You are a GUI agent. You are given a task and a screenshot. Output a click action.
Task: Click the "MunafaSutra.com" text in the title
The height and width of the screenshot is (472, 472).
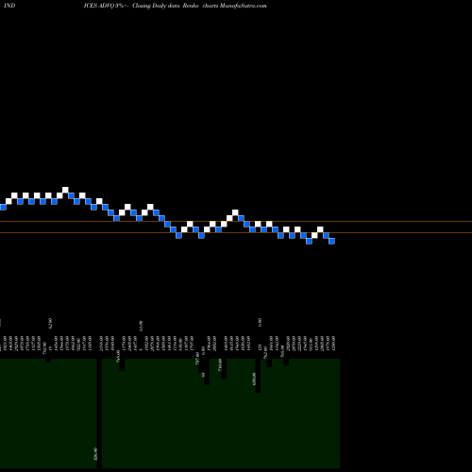pyautogui.click(x=244, y=6)
